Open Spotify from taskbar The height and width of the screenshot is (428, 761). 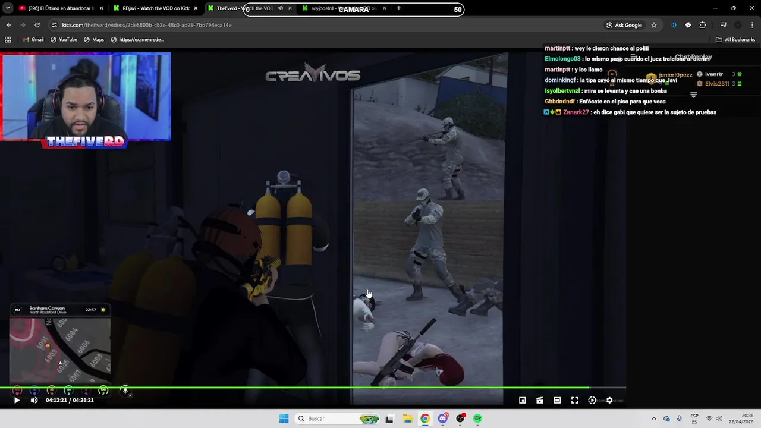(478, 418)
